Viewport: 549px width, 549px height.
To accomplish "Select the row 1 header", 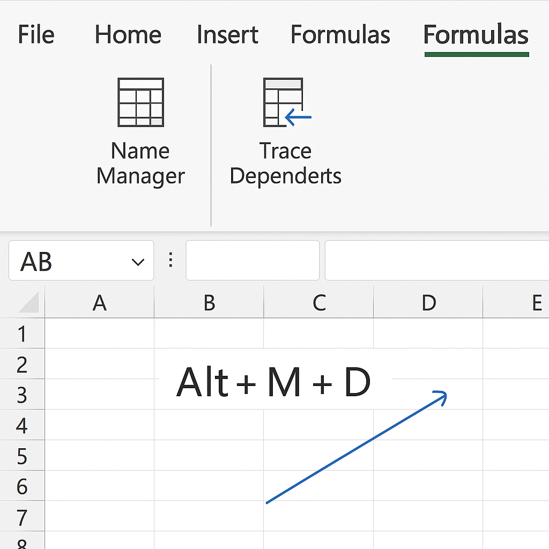I will [x=22, y=334].
